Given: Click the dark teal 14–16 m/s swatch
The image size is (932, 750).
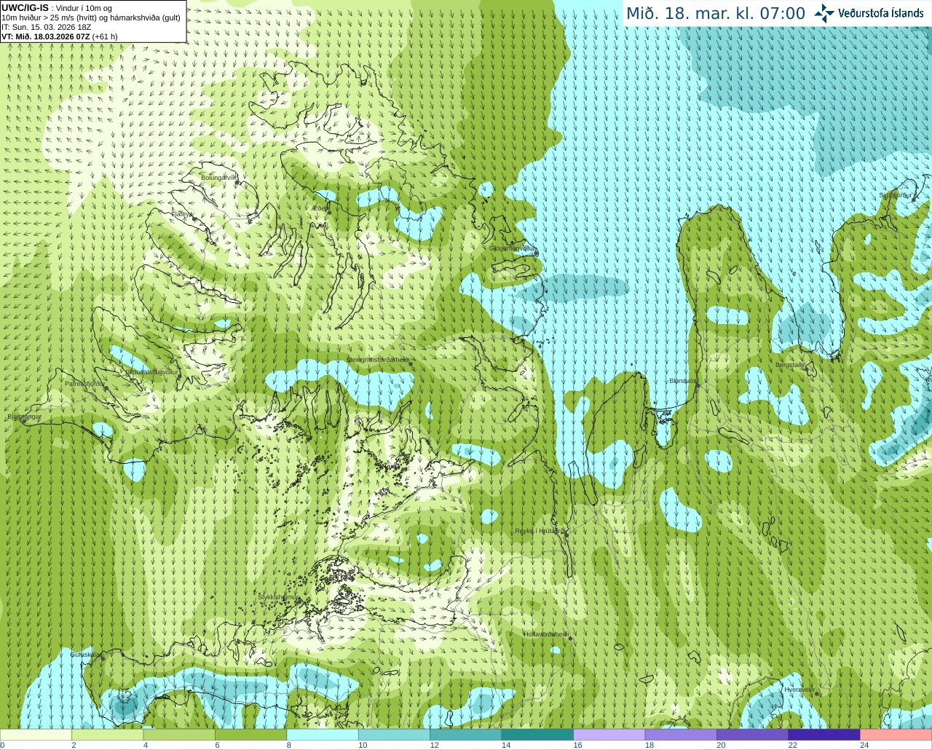Looking at the screenshot, I should [x=537, y=735].
